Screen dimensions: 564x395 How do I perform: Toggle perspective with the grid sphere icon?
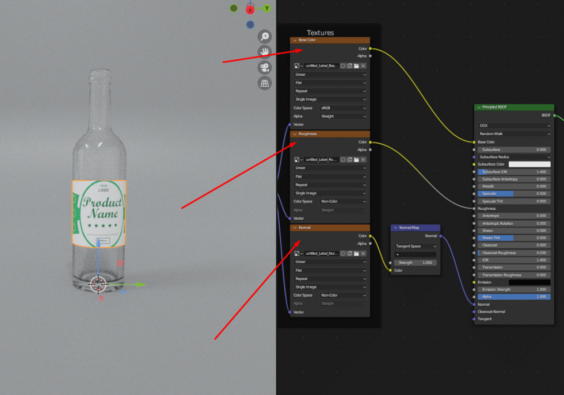coord(265,83)
